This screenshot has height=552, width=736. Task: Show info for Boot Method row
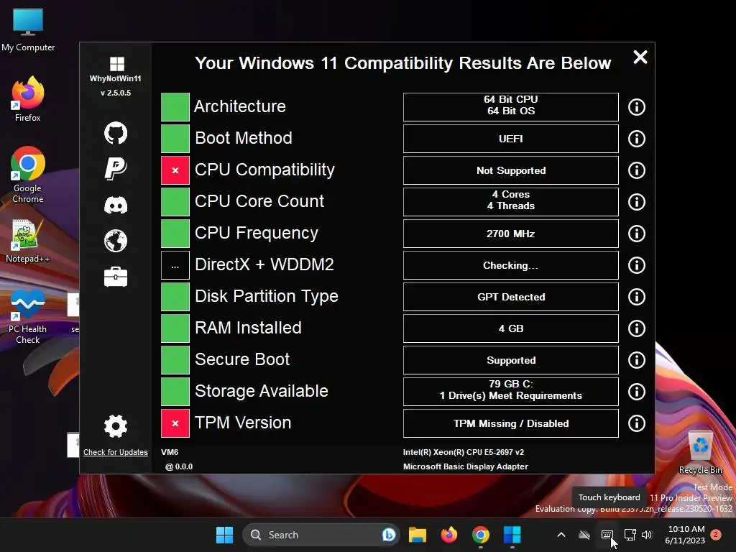[637, 139]
